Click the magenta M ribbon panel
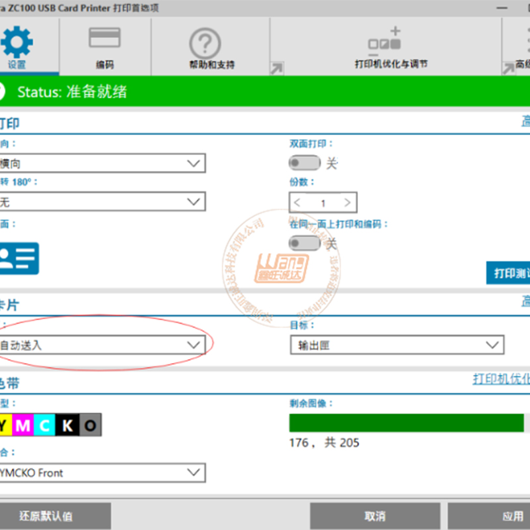The width and height of the screenshot is (530, 530). tap(23, 425)
